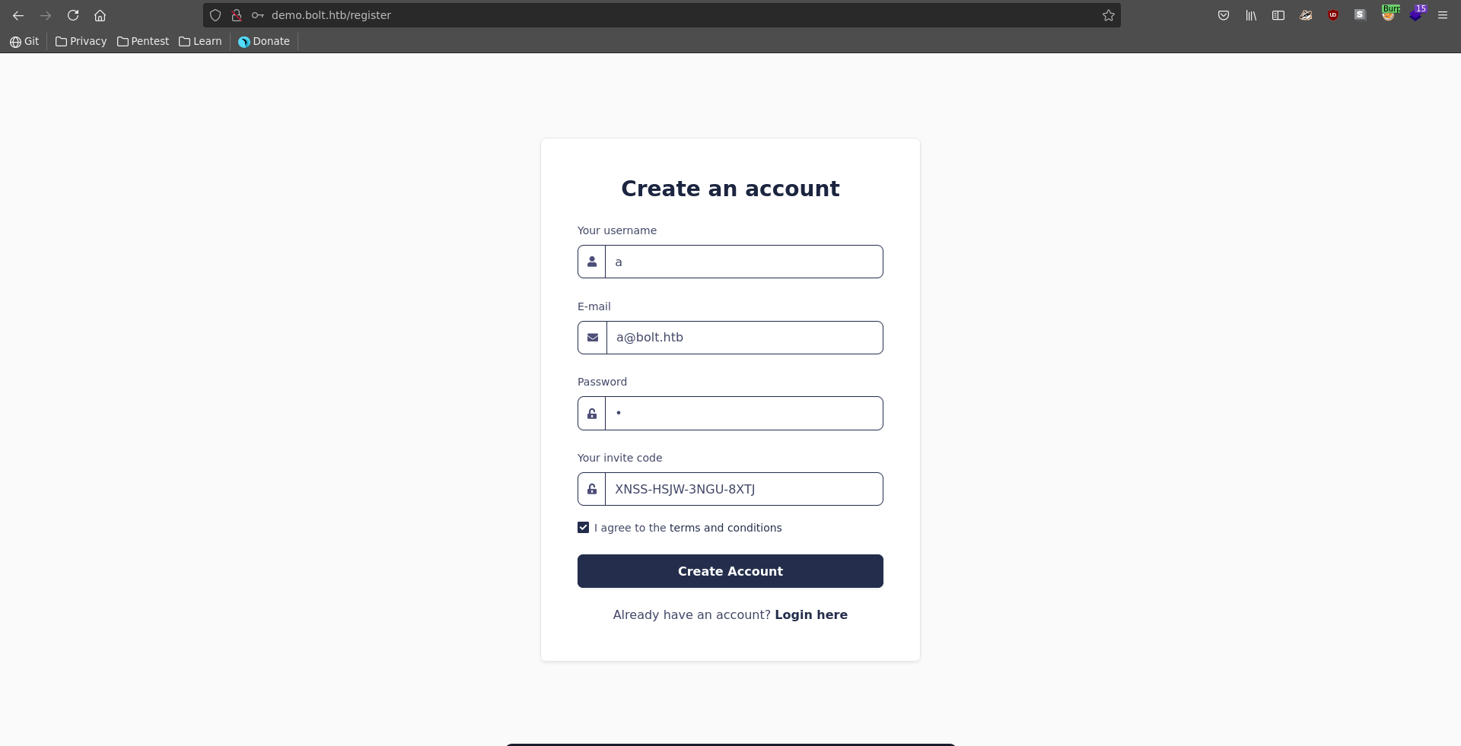Expand the Pentest bookmarks folder
Image resolution: width=1461 pixels, height=746 pixels.
(143, 41)
